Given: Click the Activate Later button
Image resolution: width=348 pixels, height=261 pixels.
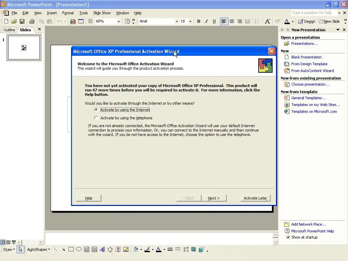Looking at the screenshot, I should point(255,198).
